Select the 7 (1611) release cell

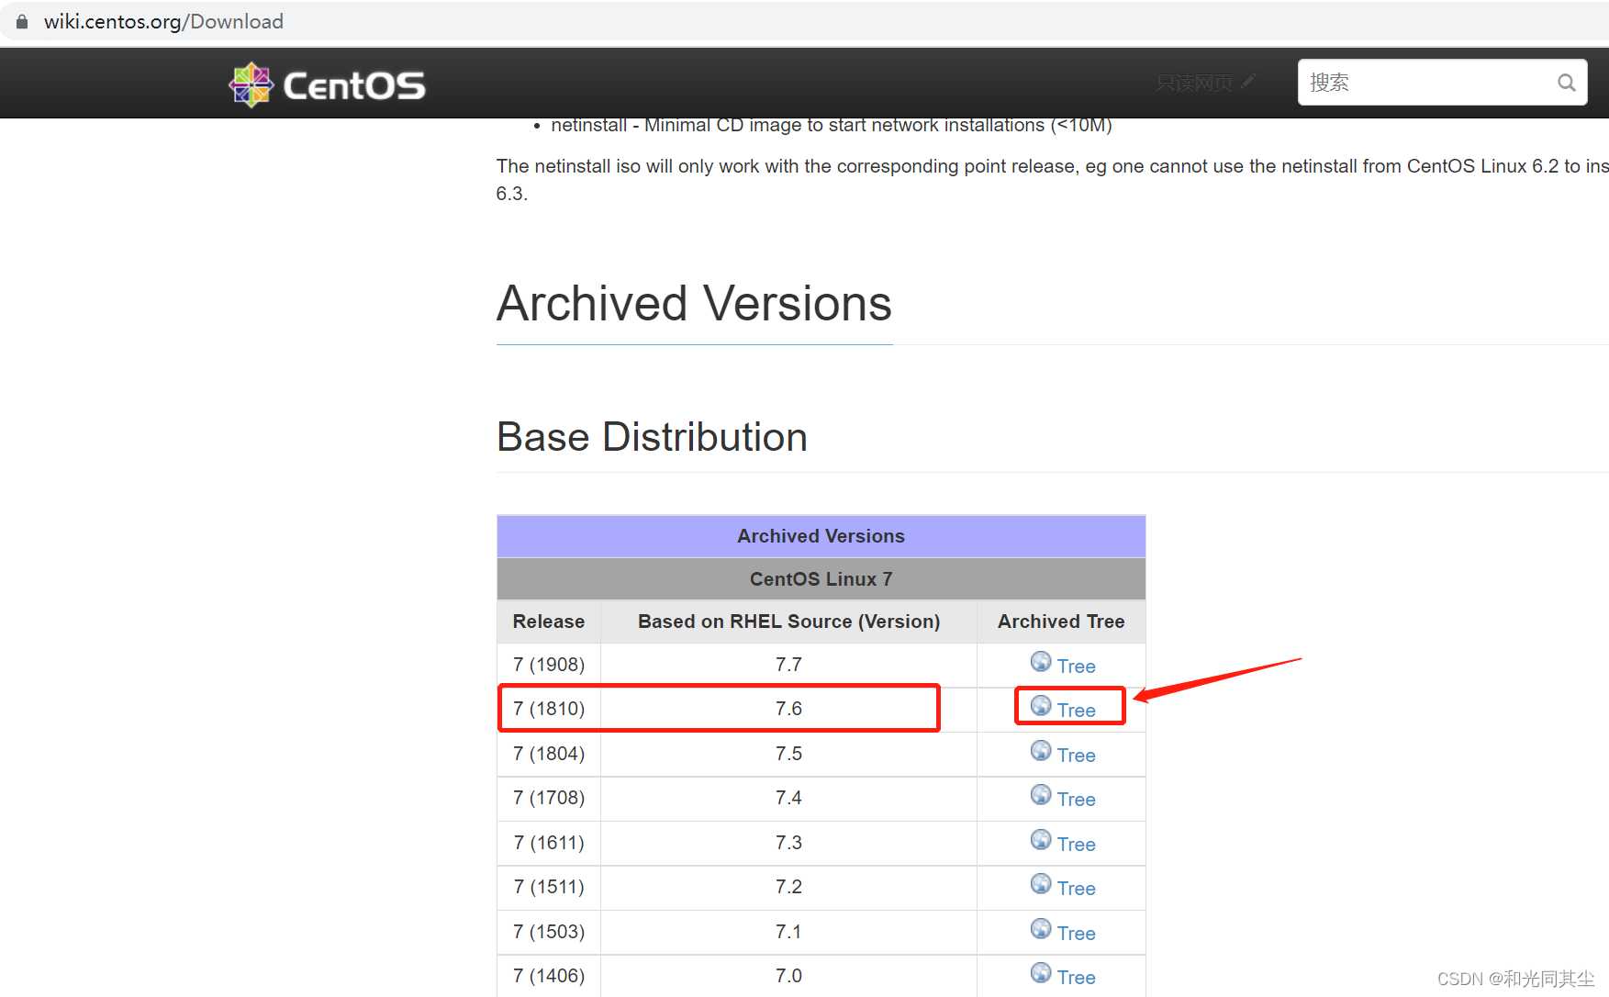pyautogui.click(x=549, y=843)
